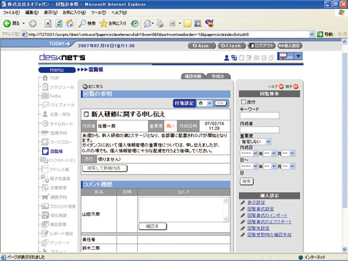Focus the キーワード search input field
Viewport: 348px width, 261px height.
(260, 115)
